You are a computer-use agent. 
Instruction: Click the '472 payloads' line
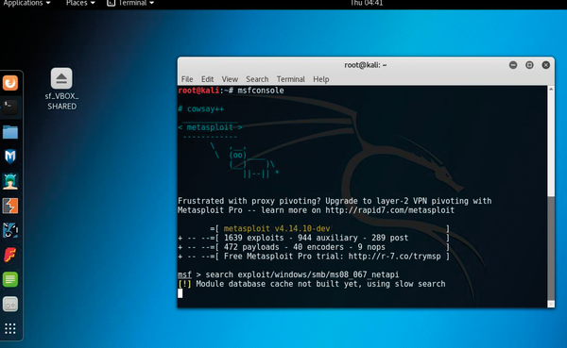point(314,247)
